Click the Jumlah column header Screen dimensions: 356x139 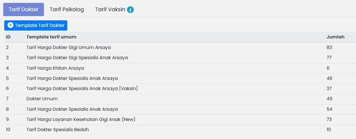pos(335,37)
